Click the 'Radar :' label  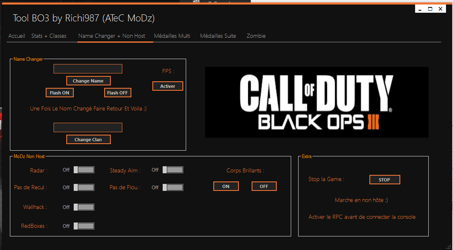point(39,170)
